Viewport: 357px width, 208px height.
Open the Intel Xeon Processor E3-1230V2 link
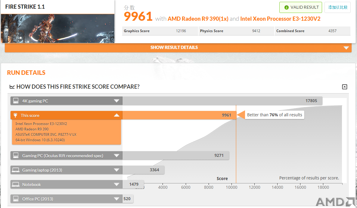[280, 19]
